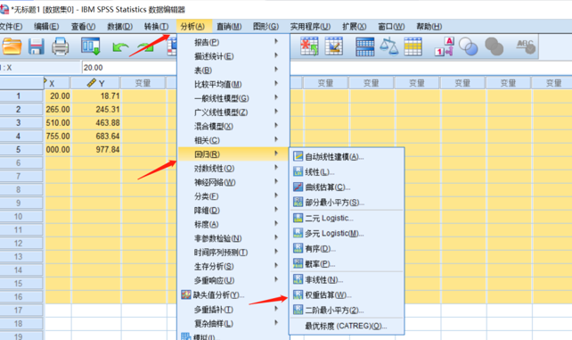Click the spell check ABC icon
This screenshot has height=340, width=572.
click(526, 46)
